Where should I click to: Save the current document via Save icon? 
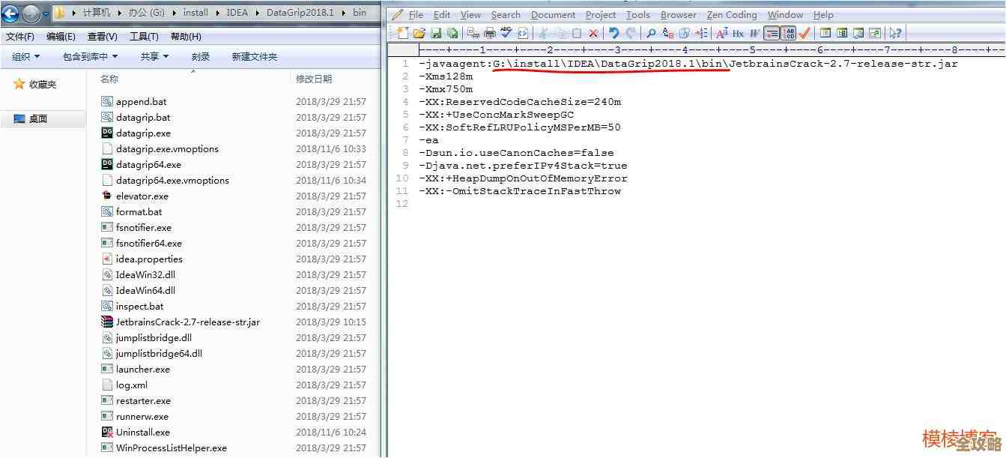(436, 33)
